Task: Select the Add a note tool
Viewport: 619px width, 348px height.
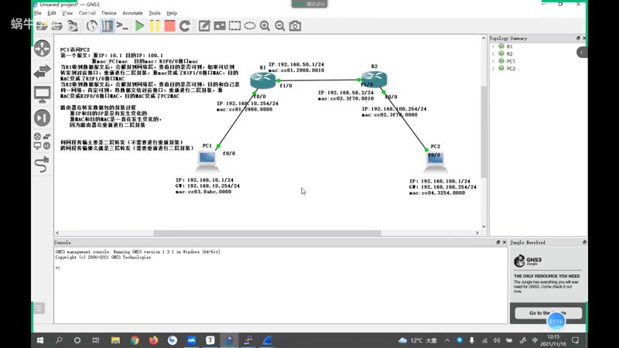Action: coord(204,26)
